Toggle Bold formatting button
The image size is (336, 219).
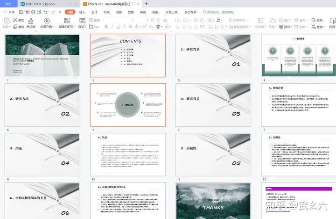pos(106,27)
